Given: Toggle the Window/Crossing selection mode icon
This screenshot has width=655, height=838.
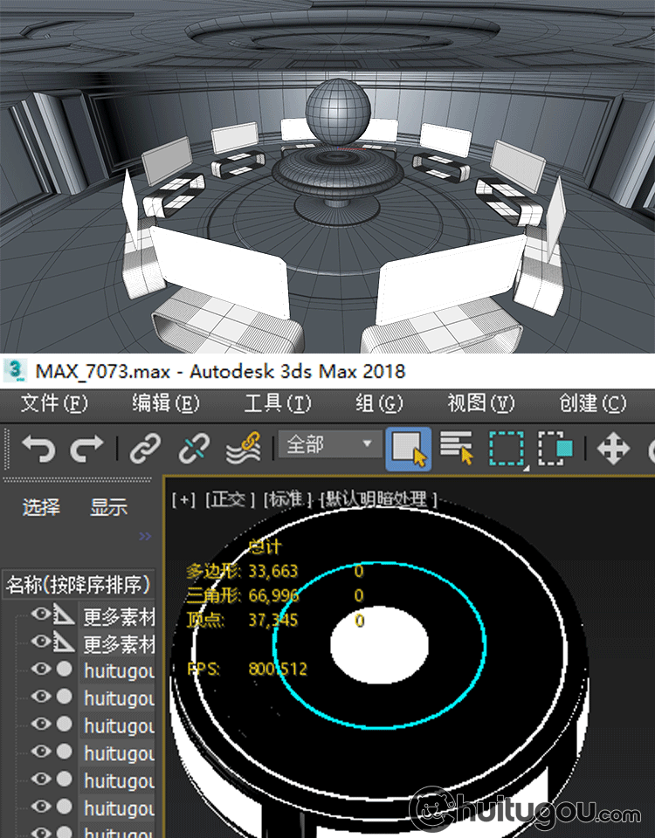Looking at the screenshot, I should [x=554, y=450].
